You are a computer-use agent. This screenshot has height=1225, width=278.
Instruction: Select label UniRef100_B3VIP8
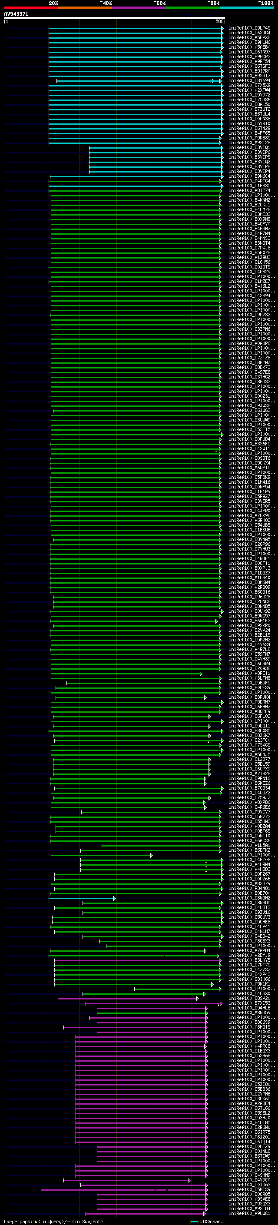pyautogui.click(x=249, y=167)
